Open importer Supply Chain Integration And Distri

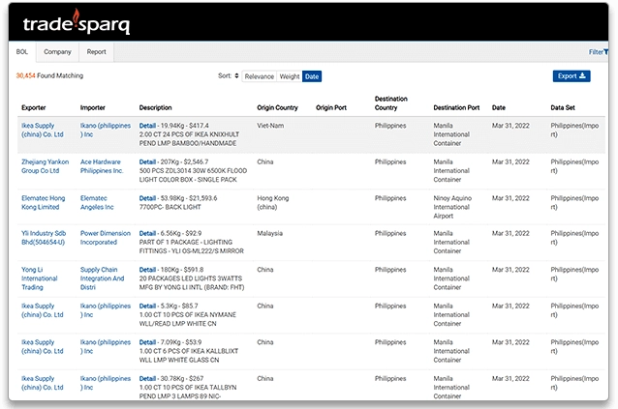(x=102, y=278)
